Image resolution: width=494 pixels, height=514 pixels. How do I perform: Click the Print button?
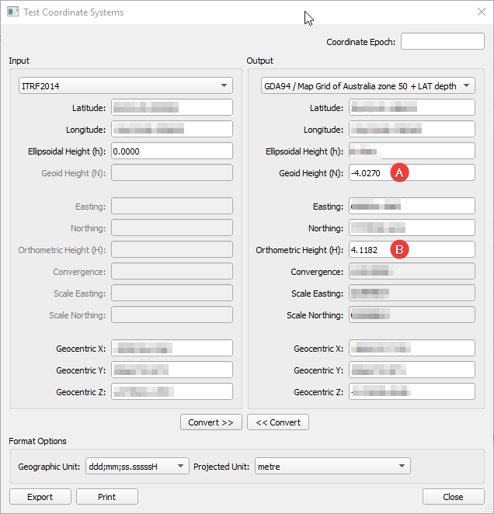106,497
